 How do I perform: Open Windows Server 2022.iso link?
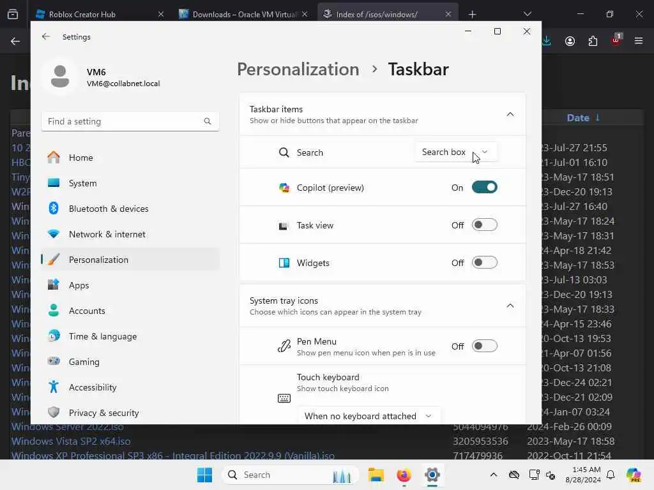tap(67, 427)
